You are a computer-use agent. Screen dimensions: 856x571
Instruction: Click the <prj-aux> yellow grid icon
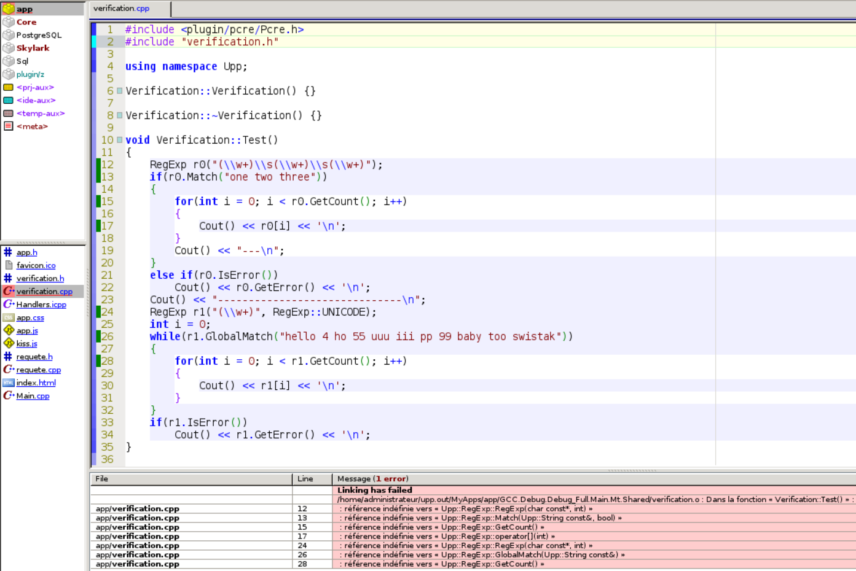pos(8,87)
